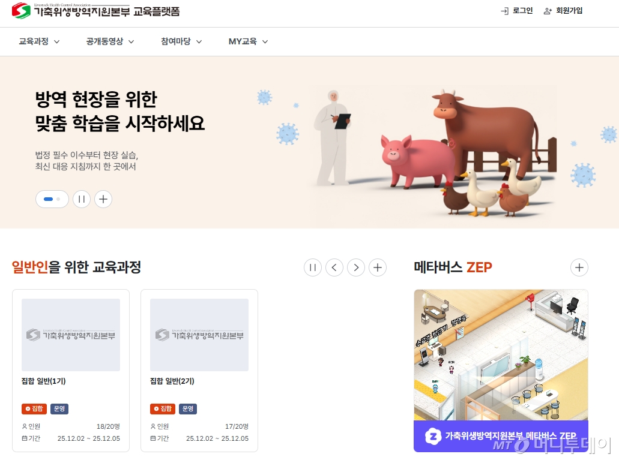Expand the 교육과정 dropdown menu

coord(39,41)
